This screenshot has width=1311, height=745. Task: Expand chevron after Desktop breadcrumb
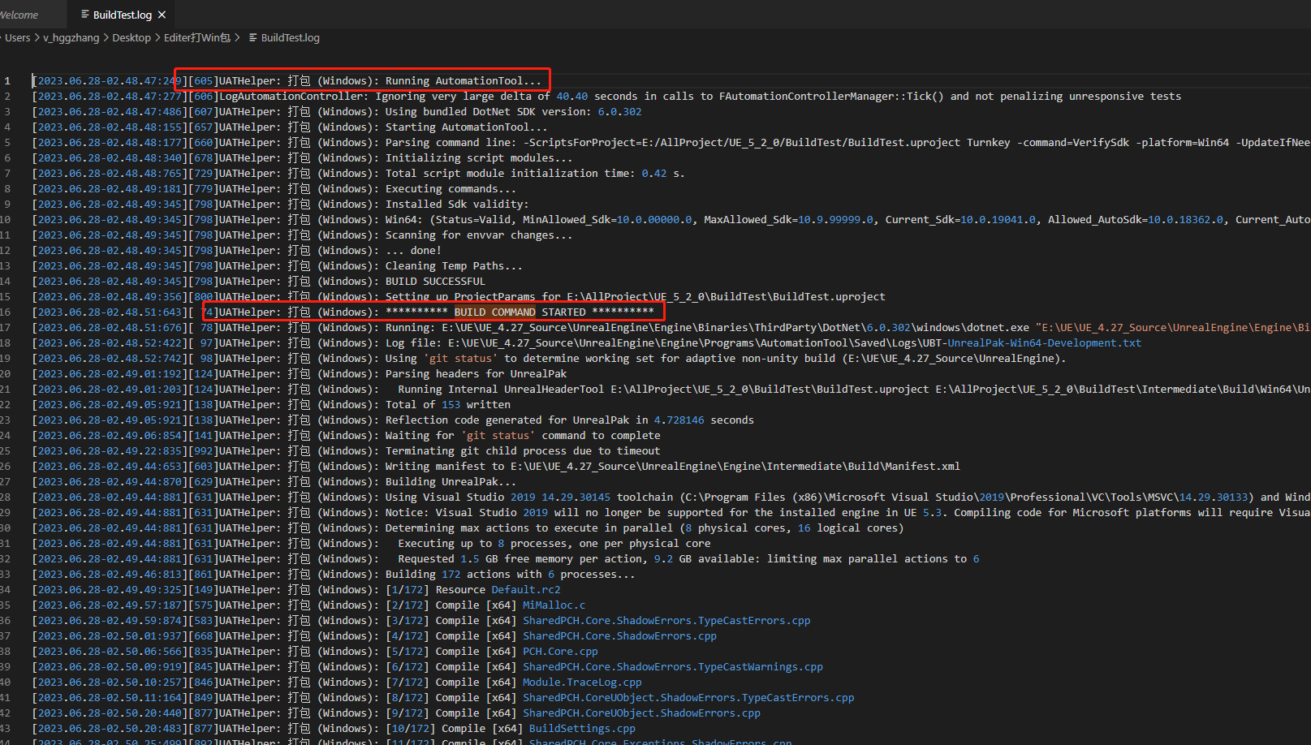coord(157,38)
